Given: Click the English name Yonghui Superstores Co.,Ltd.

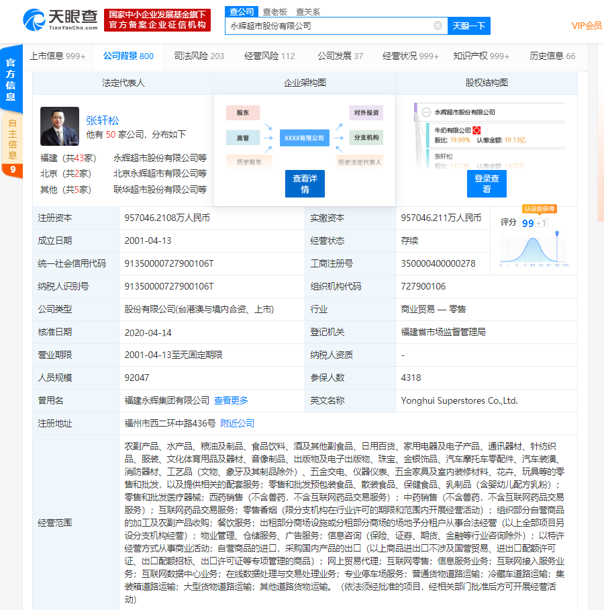Looking at the screenshot, I should click(x=460, y=400).
